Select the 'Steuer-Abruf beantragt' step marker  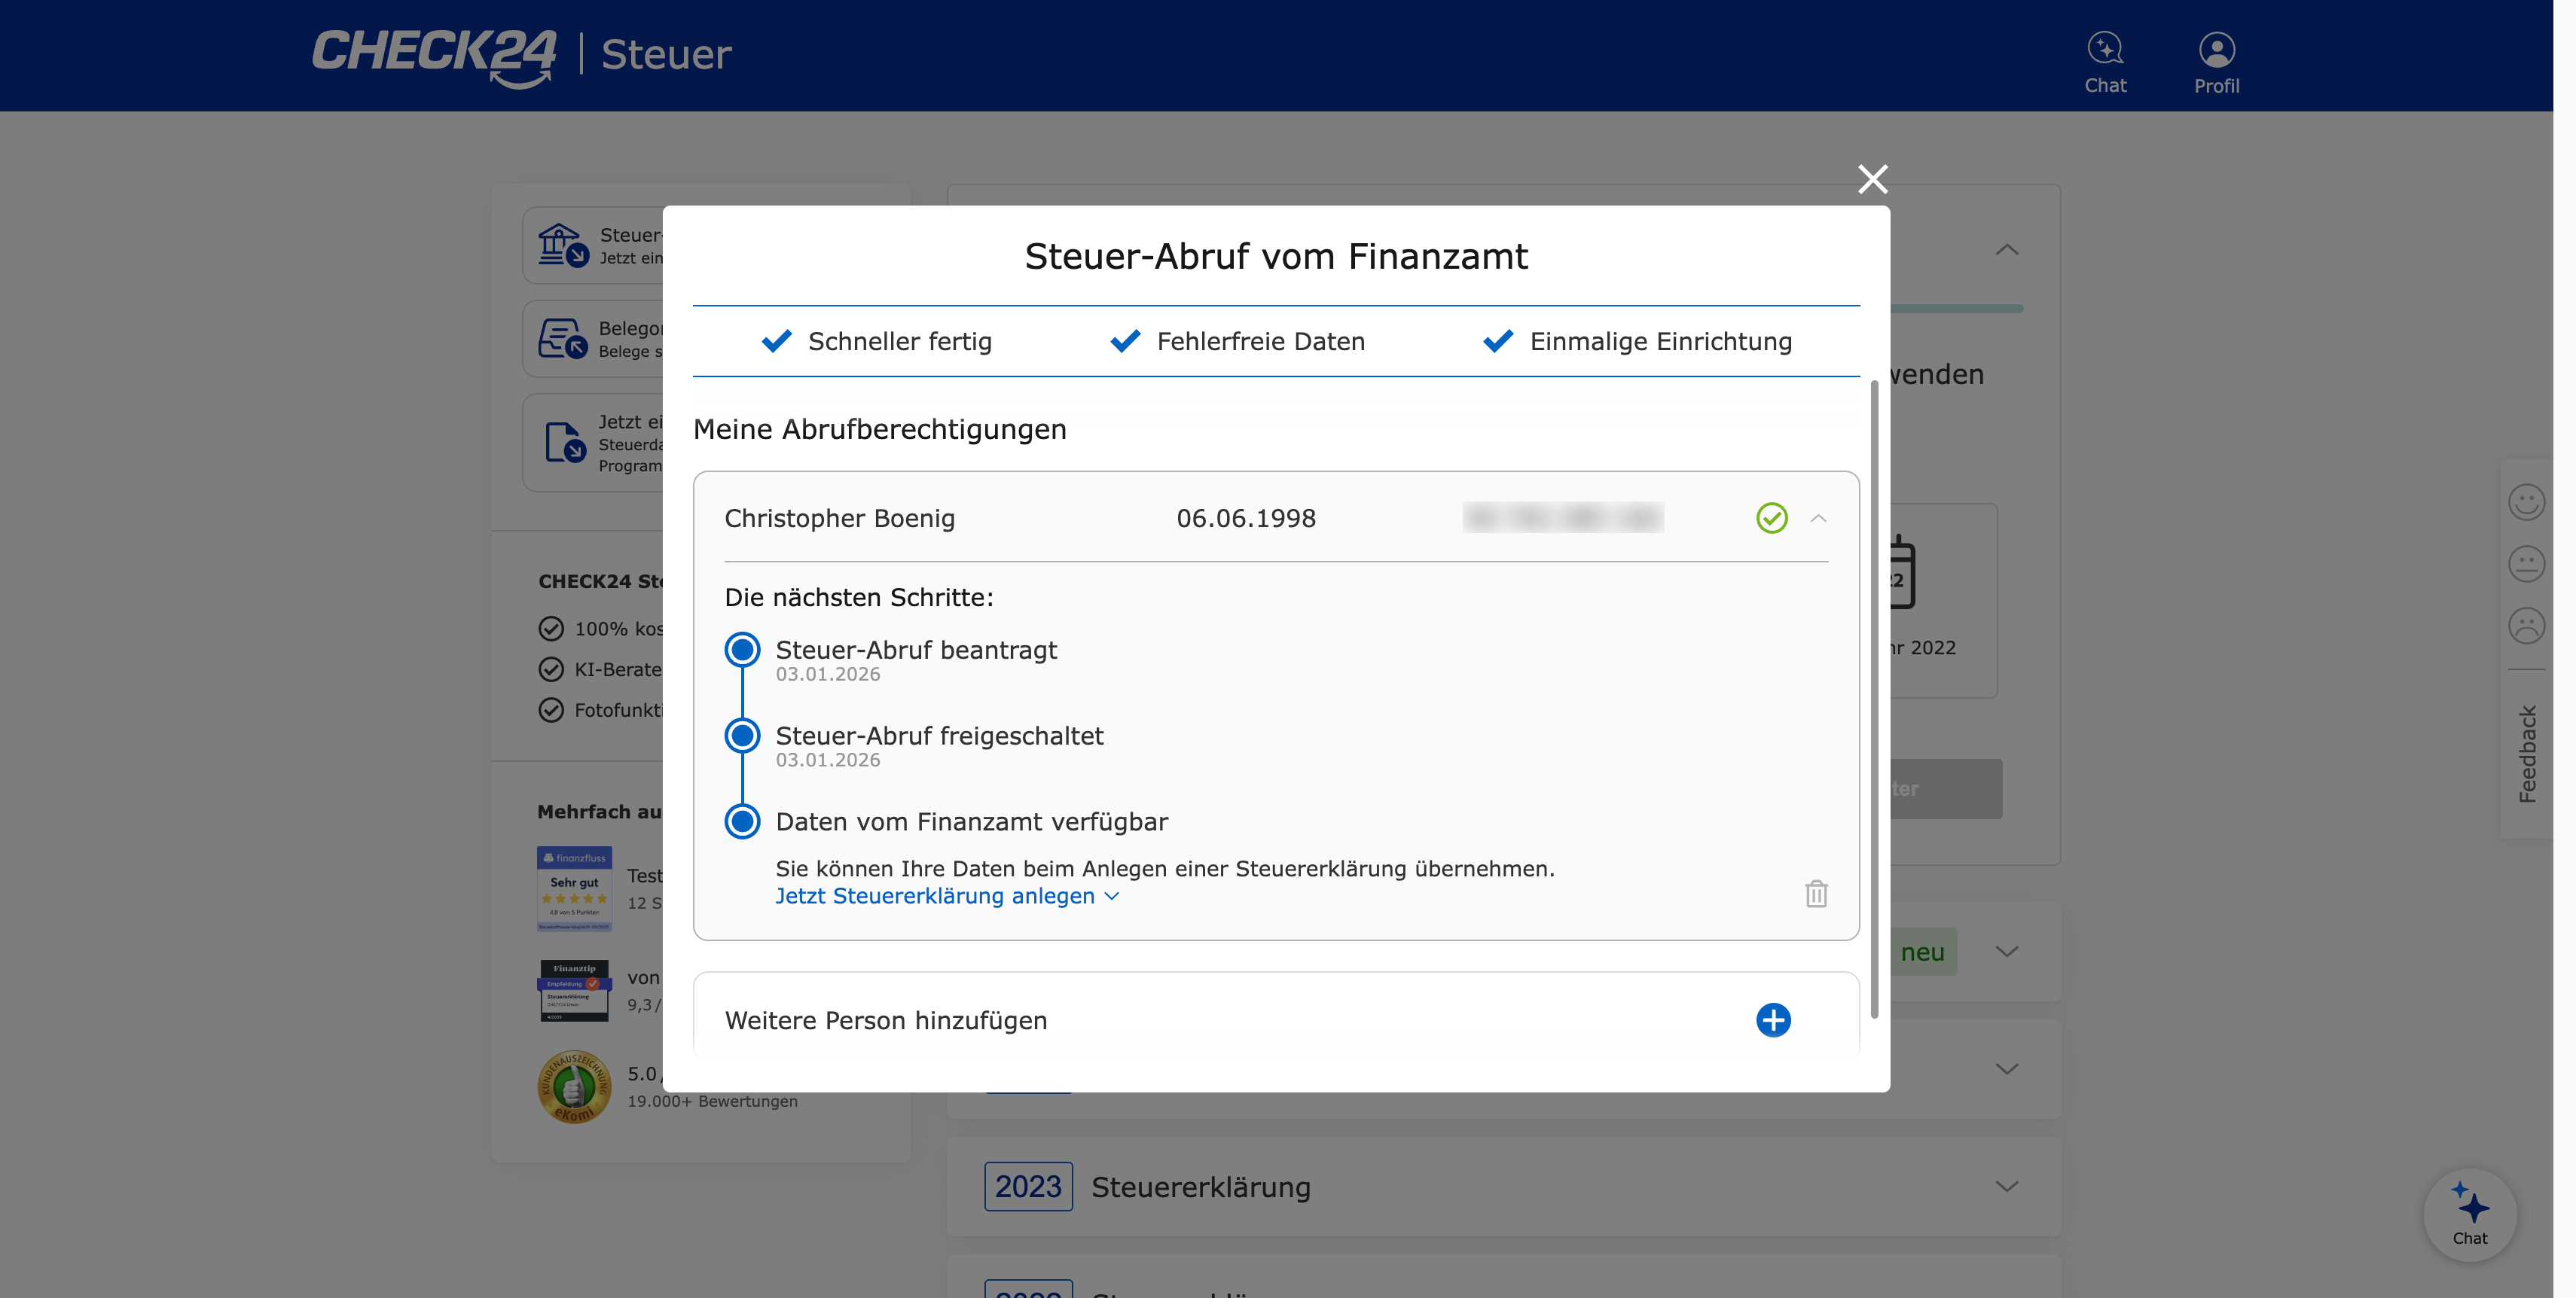742,651
